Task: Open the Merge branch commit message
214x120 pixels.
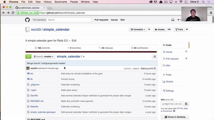Action: click(46, 63)
